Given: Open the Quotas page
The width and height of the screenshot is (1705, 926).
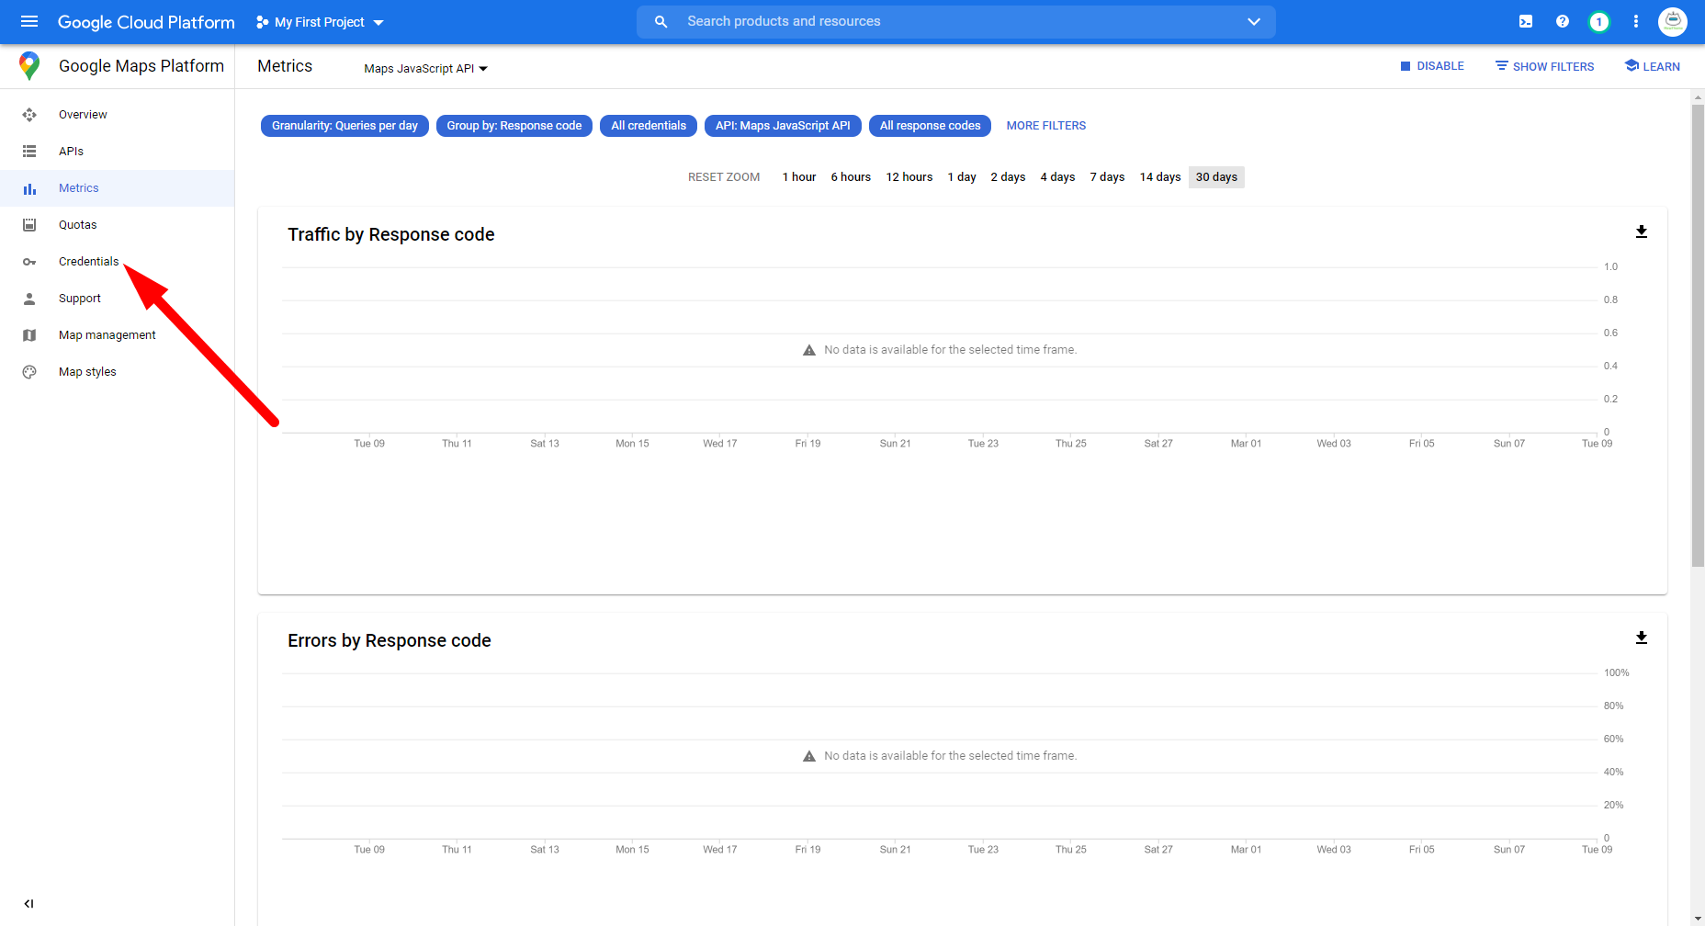Looking at the screenshot, I should [x=77, y=225].
